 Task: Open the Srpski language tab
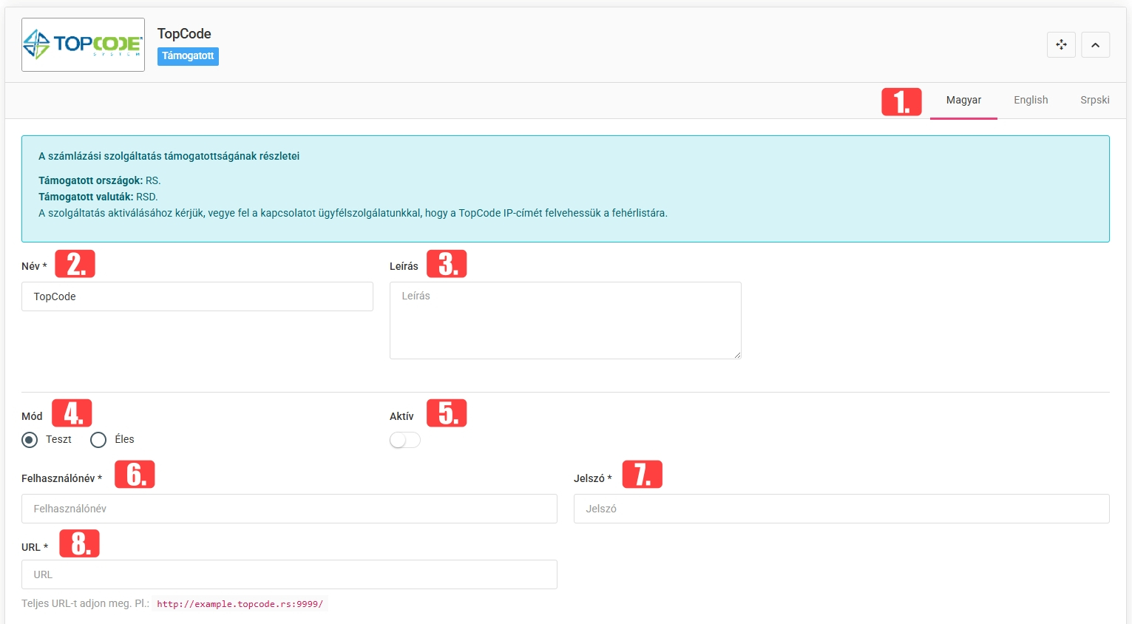(x=1094, y=101)
